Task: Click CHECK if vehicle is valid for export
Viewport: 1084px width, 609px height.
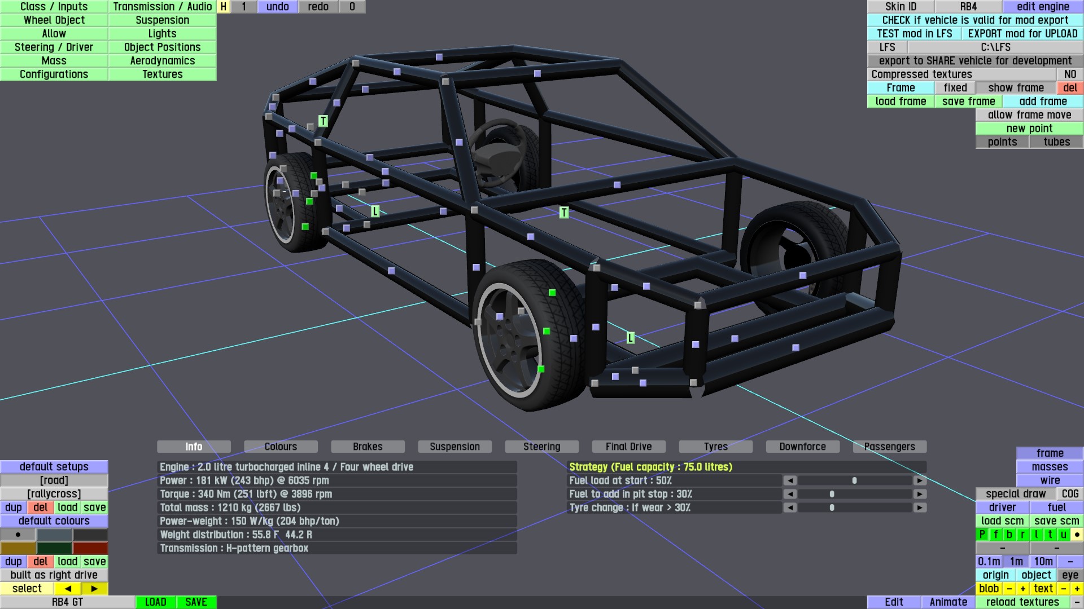Action: (x=975, y=20)
